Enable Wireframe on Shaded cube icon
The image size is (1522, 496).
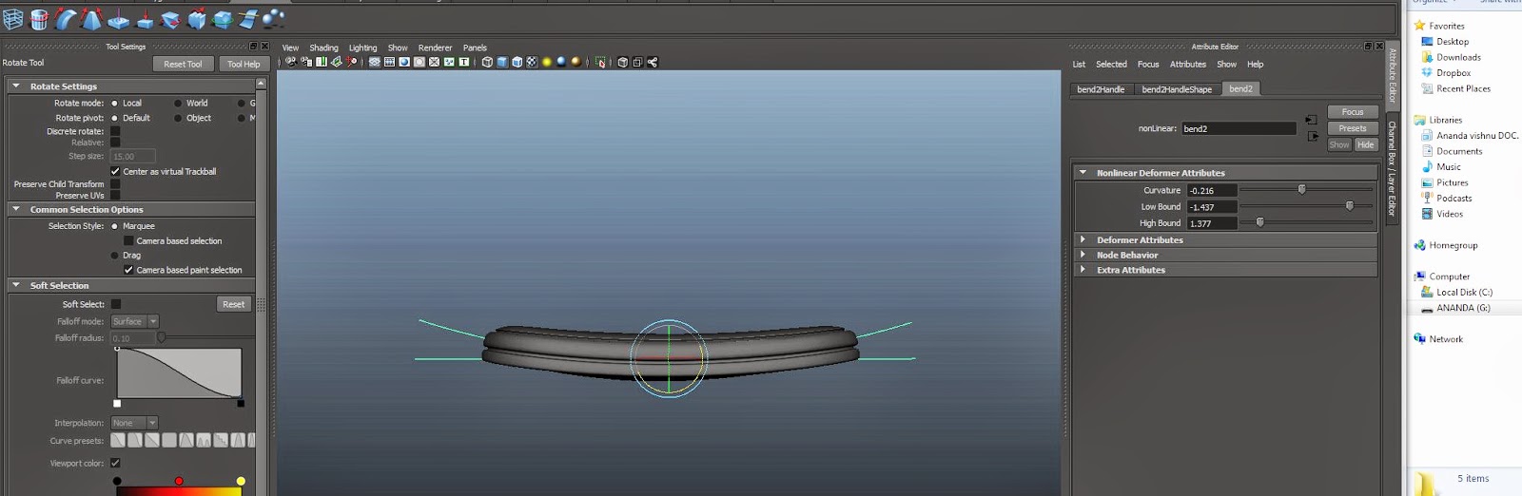click(517, 62)
